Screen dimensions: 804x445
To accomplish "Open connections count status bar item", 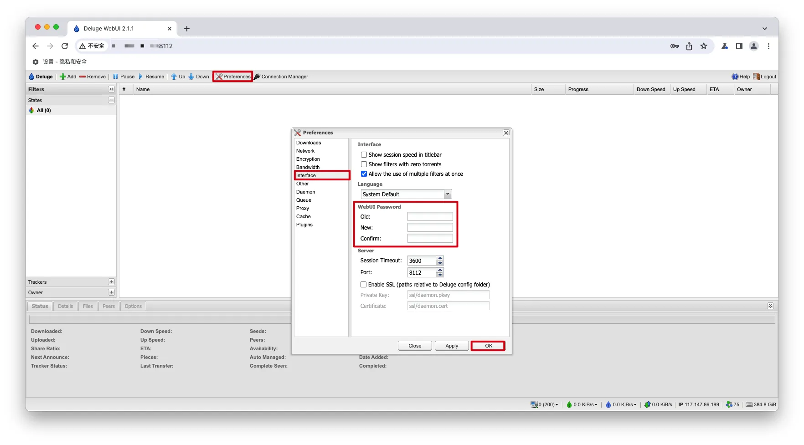I will [x=544, y=404].
